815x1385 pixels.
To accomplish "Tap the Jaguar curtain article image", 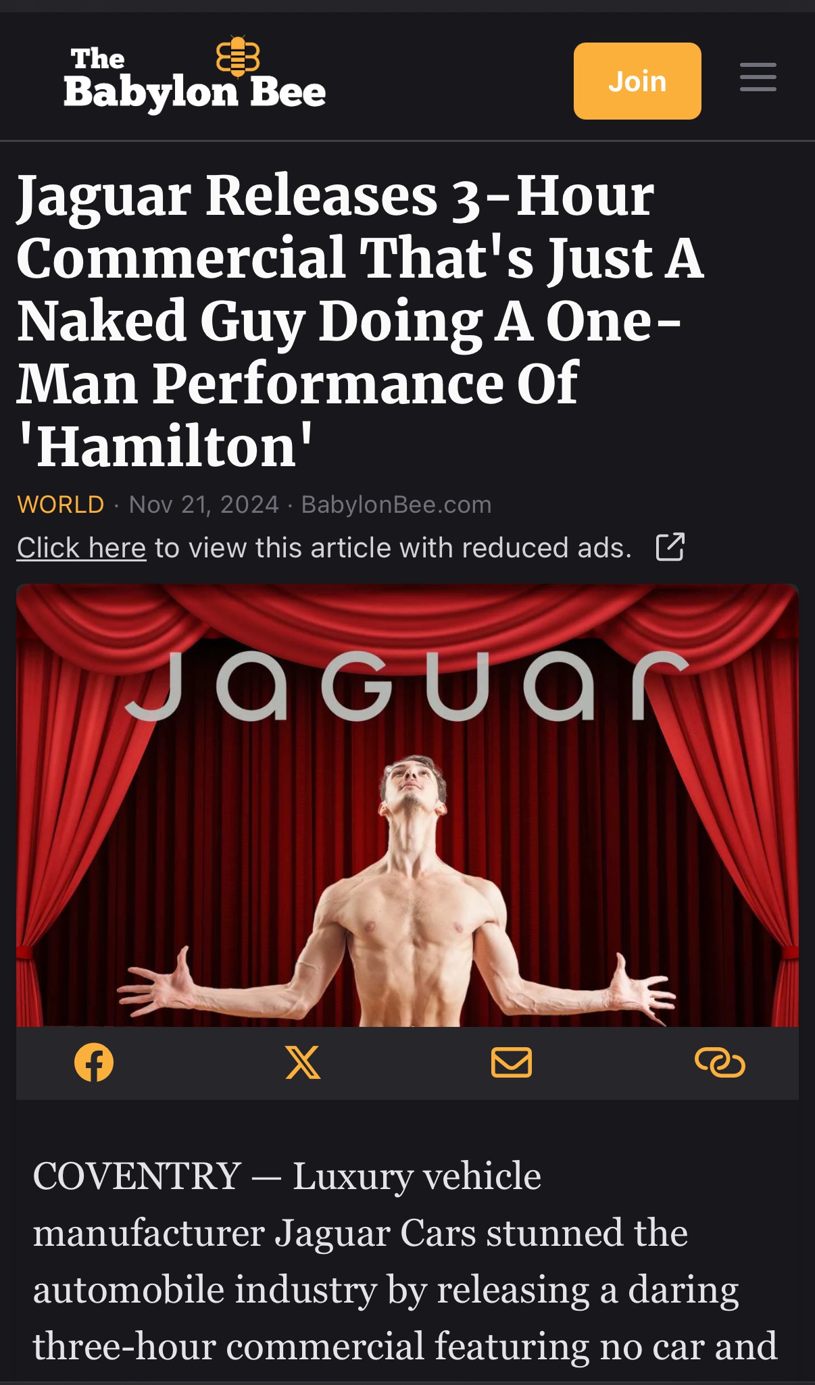I will click(x=407, y=805).
